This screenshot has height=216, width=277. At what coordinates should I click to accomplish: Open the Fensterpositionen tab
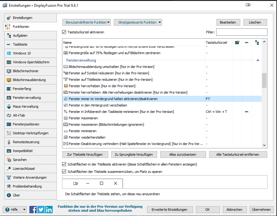coord(30,124)
